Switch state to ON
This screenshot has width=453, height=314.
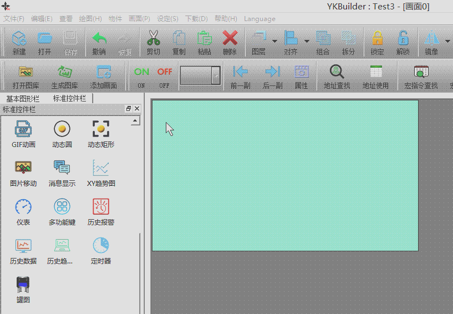point(141,72)
